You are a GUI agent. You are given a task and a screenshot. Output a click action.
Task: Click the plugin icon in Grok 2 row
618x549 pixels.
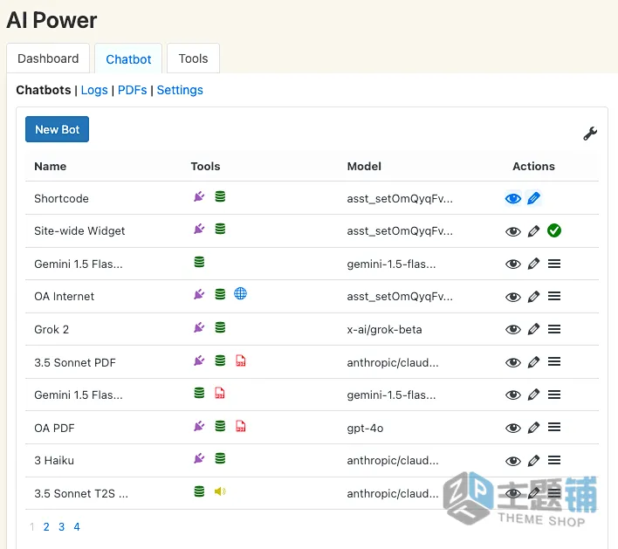(199, 327)
